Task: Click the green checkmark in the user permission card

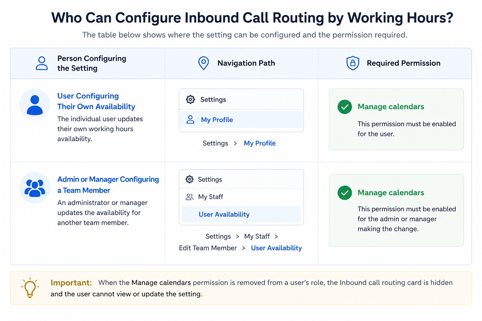Action: tap(345, 107)
